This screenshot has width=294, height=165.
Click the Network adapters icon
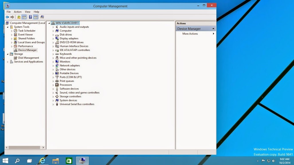(57, 65)
